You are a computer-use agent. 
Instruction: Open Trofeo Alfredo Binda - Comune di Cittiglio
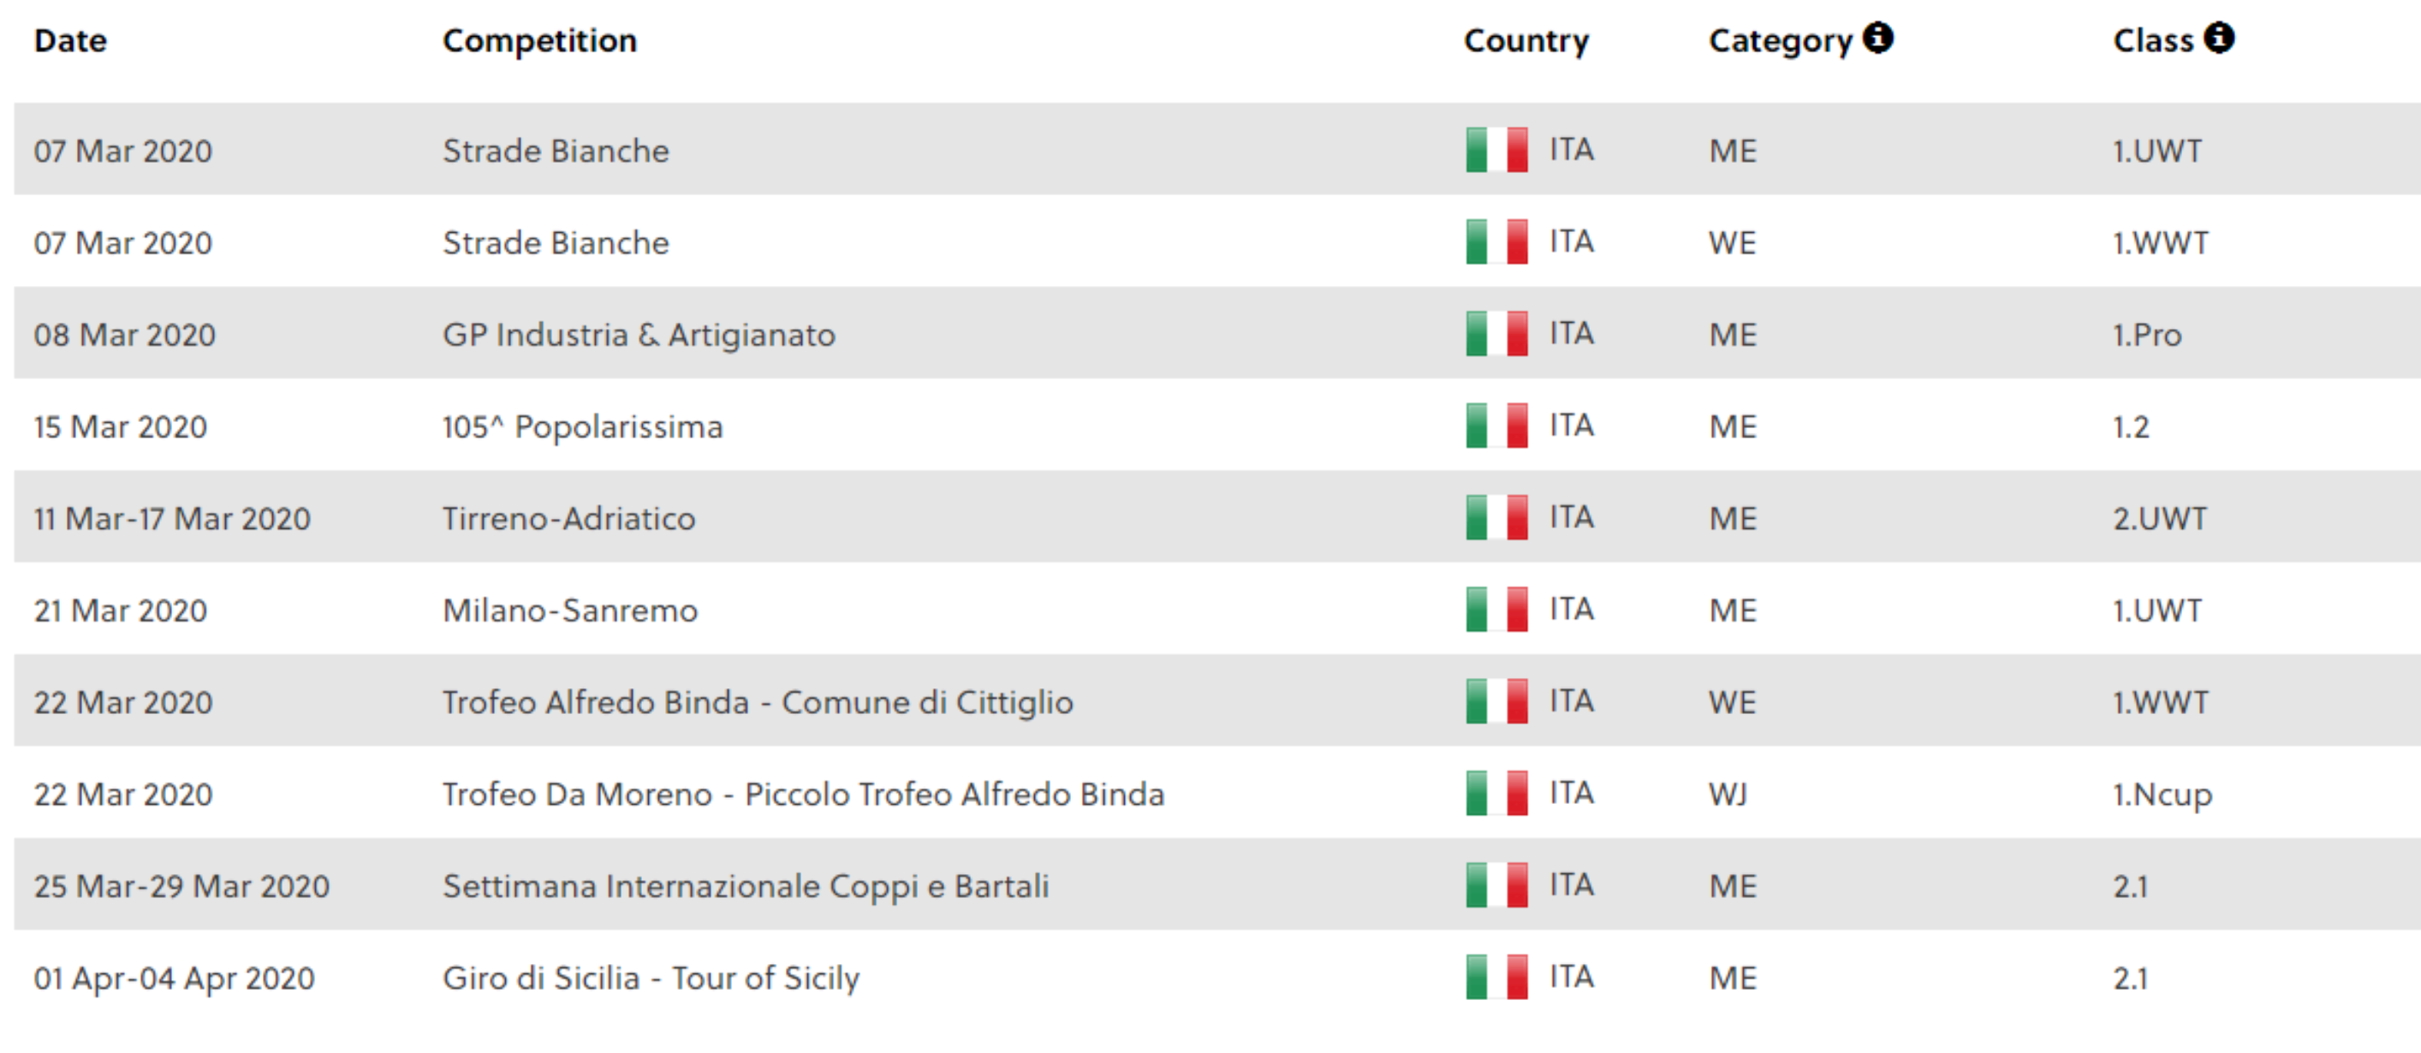click(x=758, y=702)
